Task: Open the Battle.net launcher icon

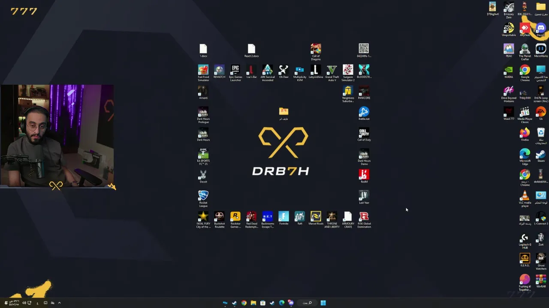Action: click(x=364, y=113)
